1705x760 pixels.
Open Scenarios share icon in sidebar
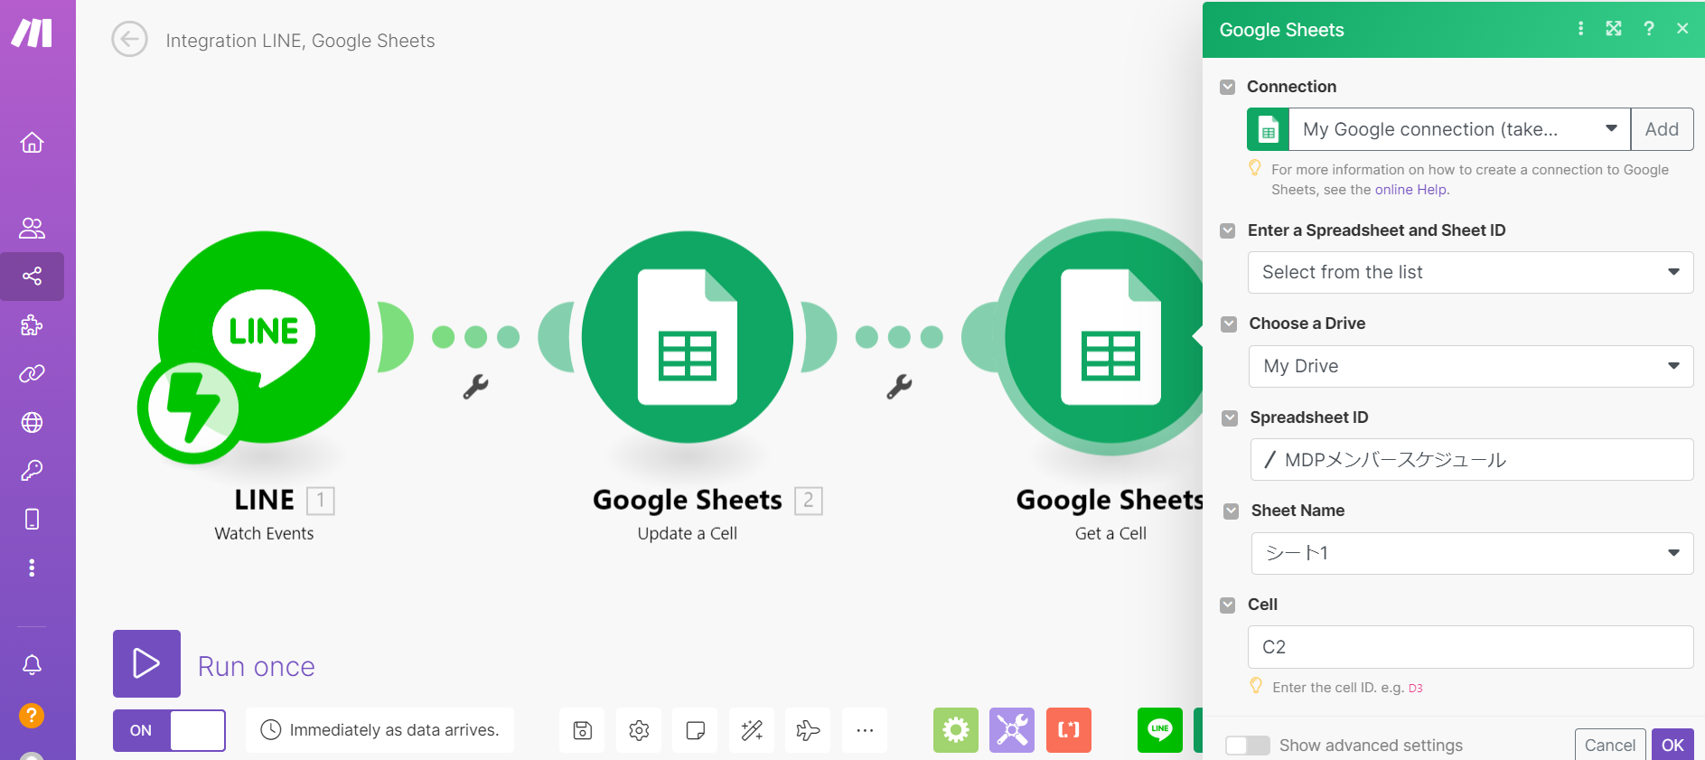32,276
